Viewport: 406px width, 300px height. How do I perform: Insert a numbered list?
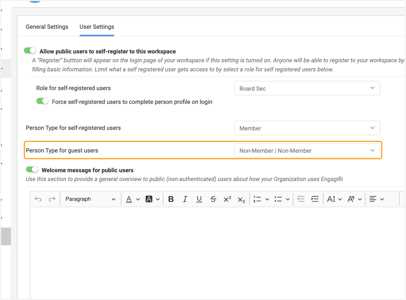tap(257, 199)
